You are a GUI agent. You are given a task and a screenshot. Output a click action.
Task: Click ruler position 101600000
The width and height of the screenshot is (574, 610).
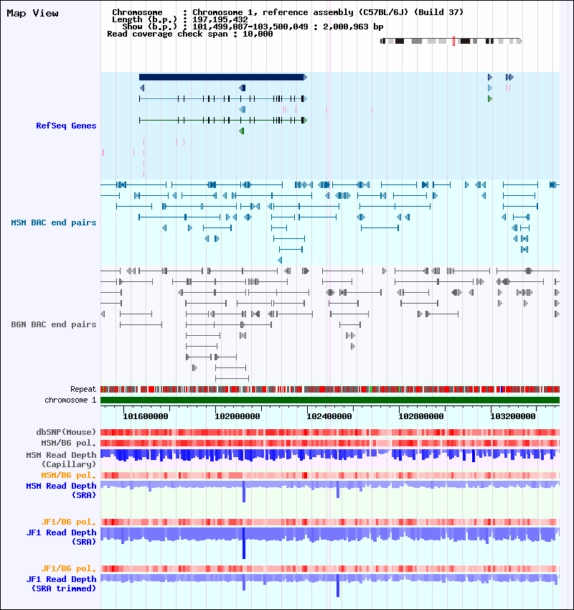[x=146, y=416]
